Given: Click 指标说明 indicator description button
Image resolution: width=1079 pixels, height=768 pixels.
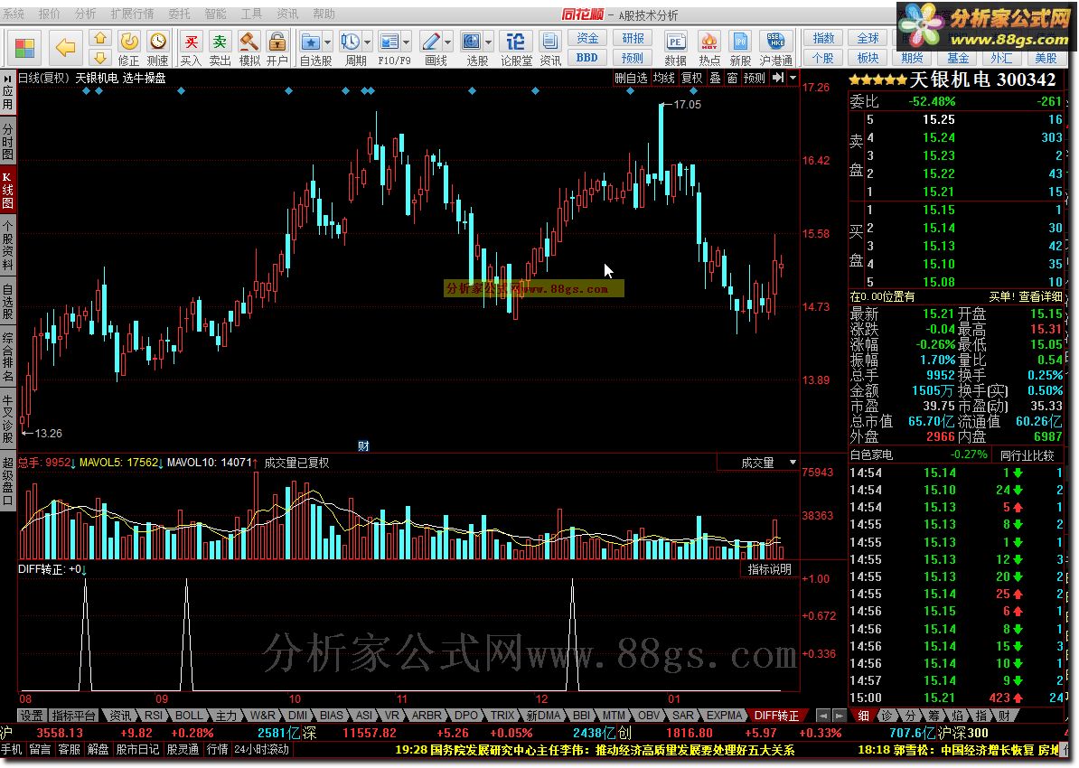Looking at the screenshot, I should coord(770,569).
